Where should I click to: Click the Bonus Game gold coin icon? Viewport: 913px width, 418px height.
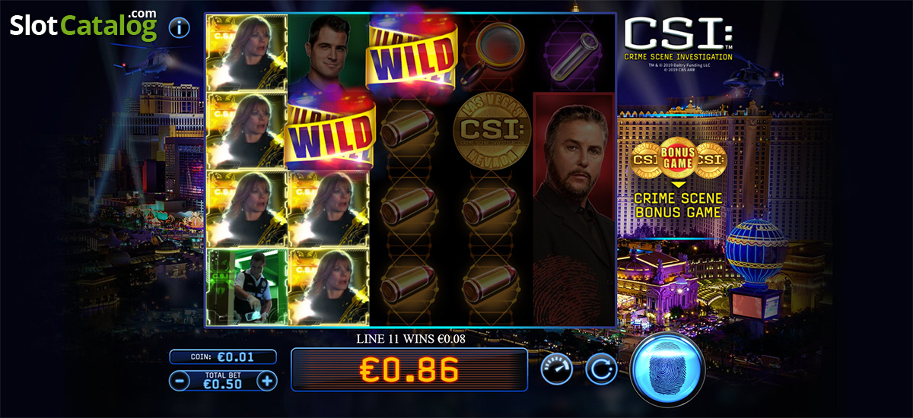678,158
